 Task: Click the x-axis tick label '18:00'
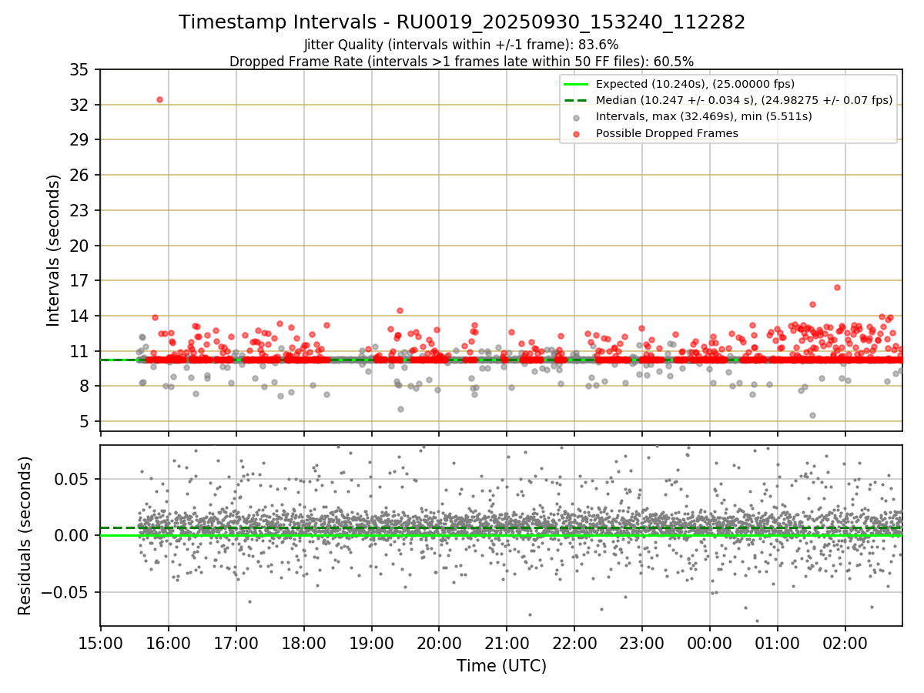click(303, 642)
